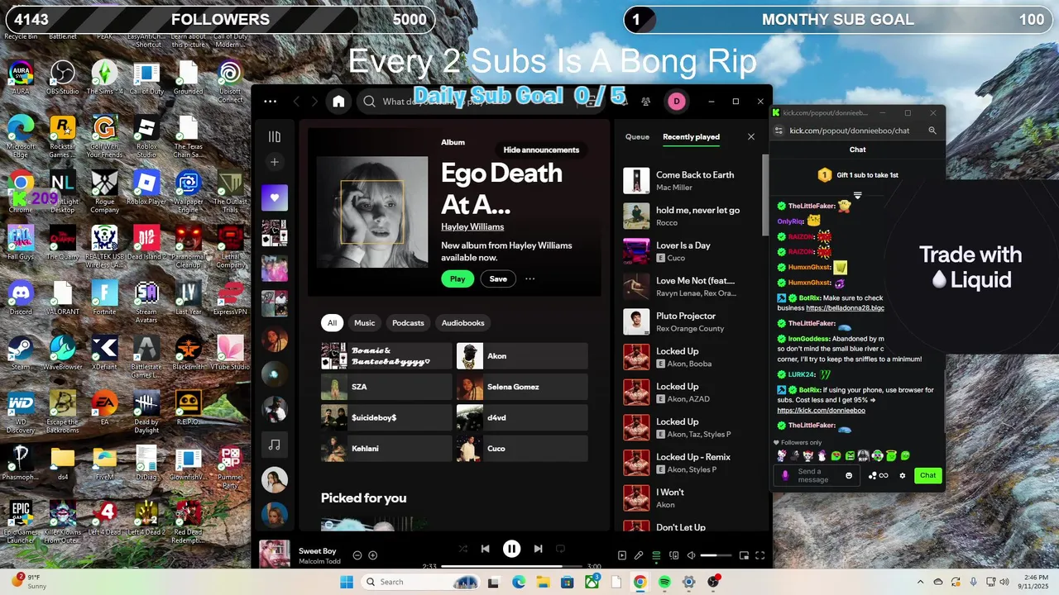The width and height of the screenshot is (1059, 595).
Task: Open Hayley Williams artist link
Action: coord(472,226)
